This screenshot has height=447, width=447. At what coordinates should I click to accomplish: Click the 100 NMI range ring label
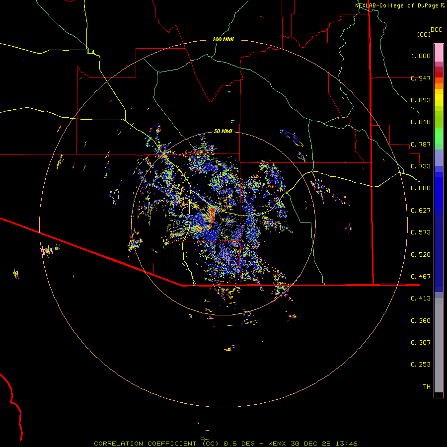pos(223,39)
